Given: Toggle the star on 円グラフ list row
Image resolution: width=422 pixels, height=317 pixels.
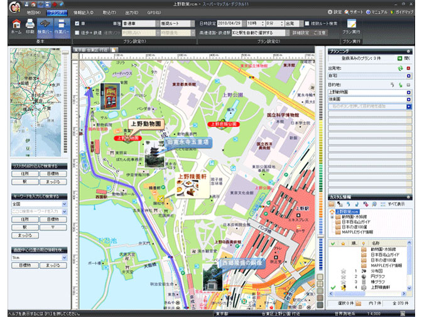Looking at the screenshot, I should tap(343, 276).
